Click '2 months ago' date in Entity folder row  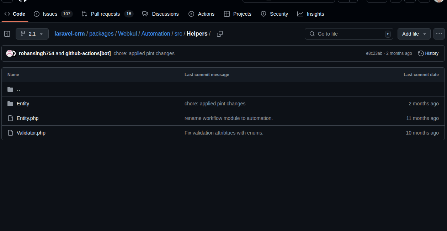coord(424,104)
